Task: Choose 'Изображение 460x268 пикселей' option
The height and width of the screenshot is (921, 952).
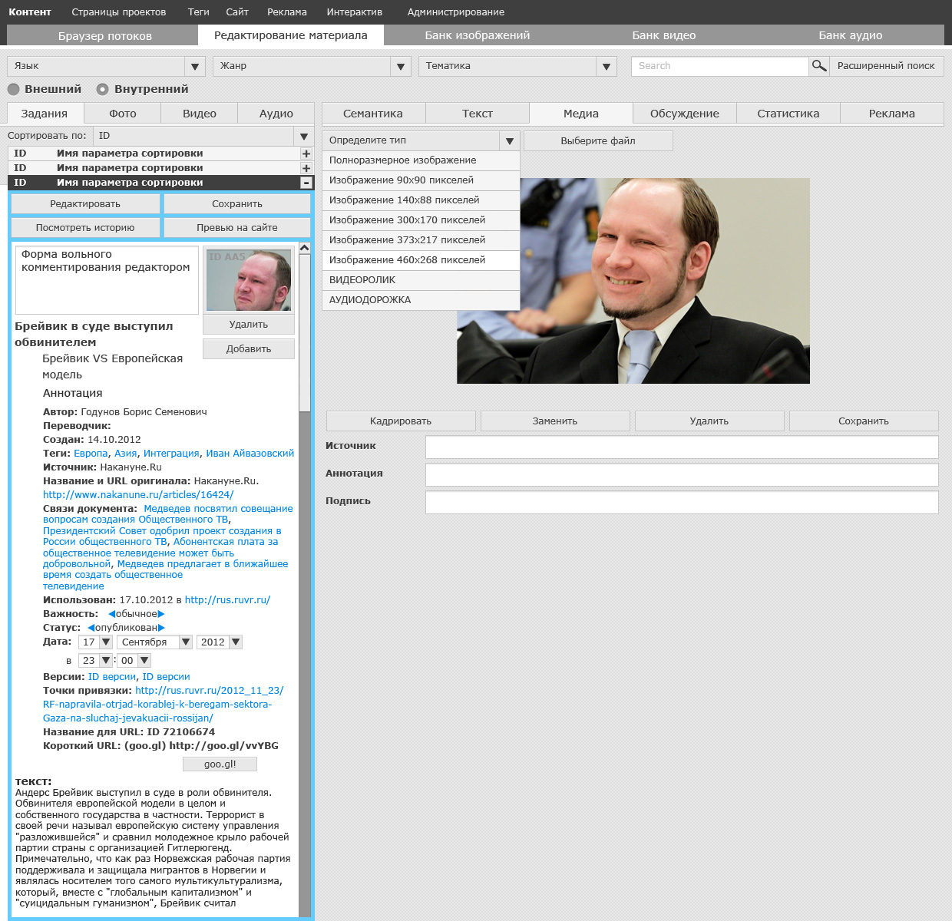Action: [x=421, y=260]
